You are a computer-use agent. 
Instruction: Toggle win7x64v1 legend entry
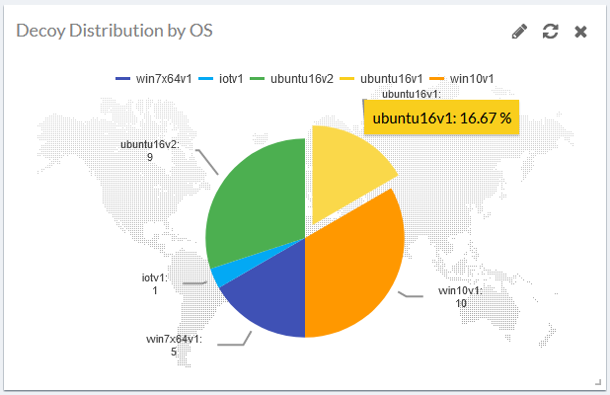[x=154, y=79]
